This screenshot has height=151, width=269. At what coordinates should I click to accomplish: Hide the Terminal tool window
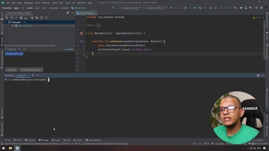pos(263,75)
